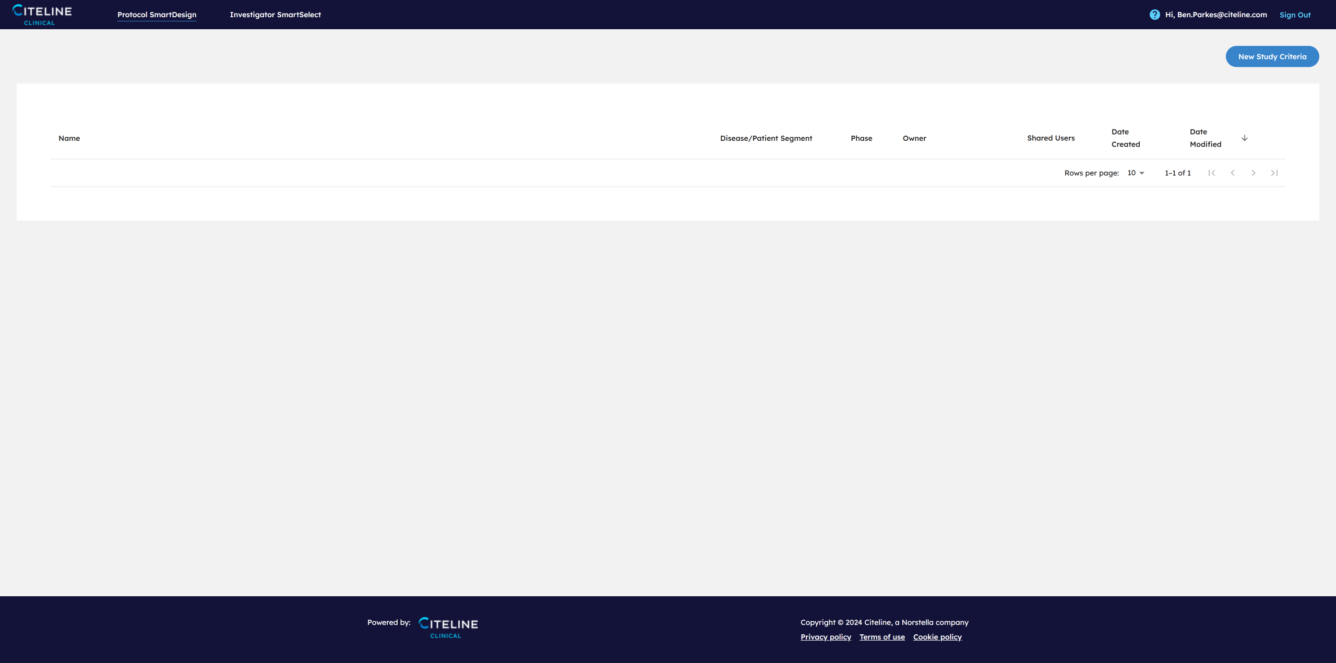Click the Citeline Clinical footer logo

448,628
